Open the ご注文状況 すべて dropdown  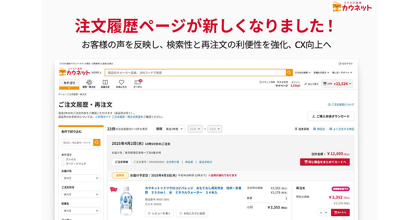[x=81, y=195]
